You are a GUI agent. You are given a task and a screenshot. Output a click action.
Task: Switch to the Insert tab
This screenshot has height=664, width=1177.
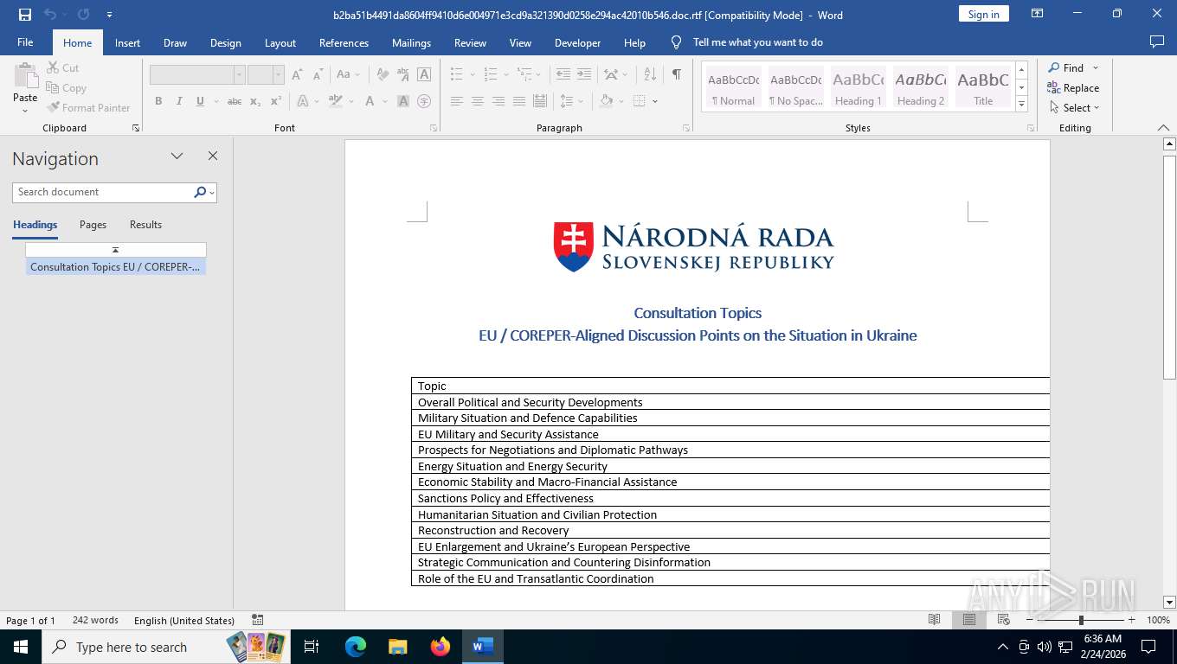pos(127,43)
